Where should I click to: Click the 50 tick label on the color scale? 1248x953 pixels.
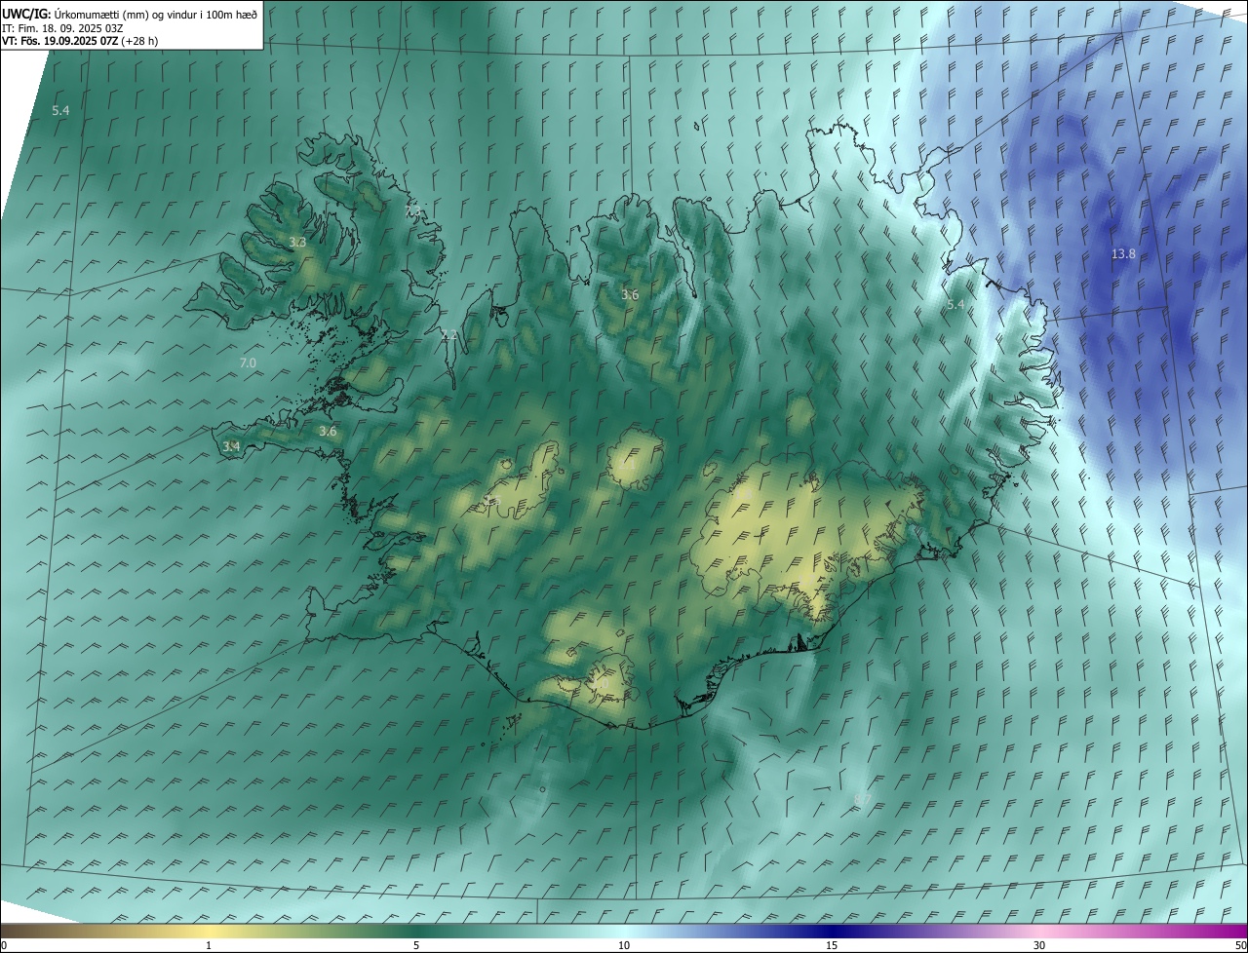click(1240, 946)
